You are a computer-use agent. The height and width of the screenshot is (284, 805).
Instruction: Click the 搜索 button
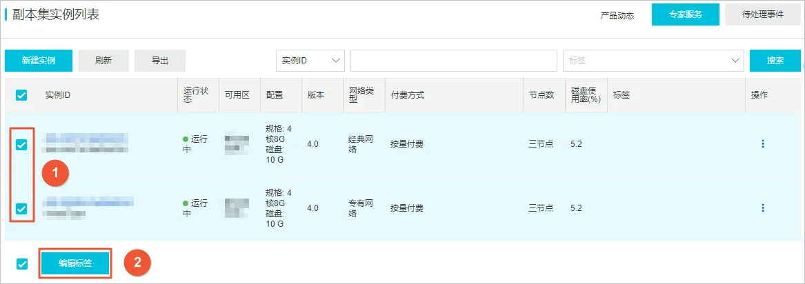point(775,61)
